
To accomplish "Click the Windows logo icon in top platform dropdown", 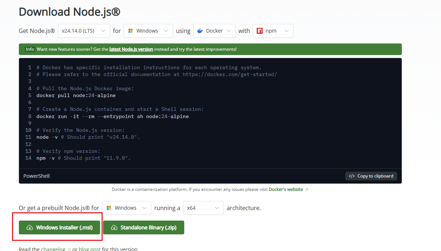I will tap(131, 31).
